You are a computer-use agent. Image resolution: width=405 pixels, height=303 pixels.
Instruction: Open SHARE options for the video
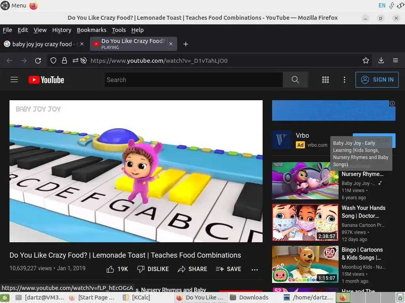click(193, 269)
